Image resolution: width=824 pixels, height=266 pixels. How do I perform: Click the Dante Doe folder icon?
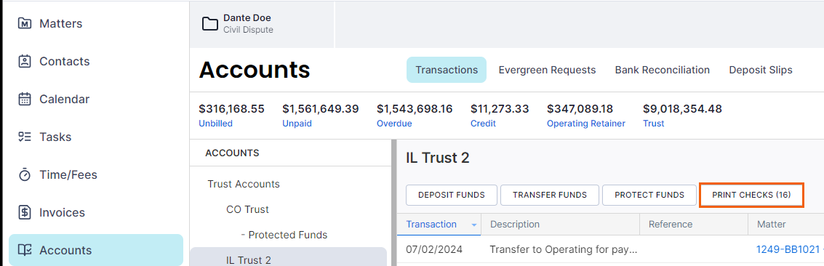tap(210, 24)
